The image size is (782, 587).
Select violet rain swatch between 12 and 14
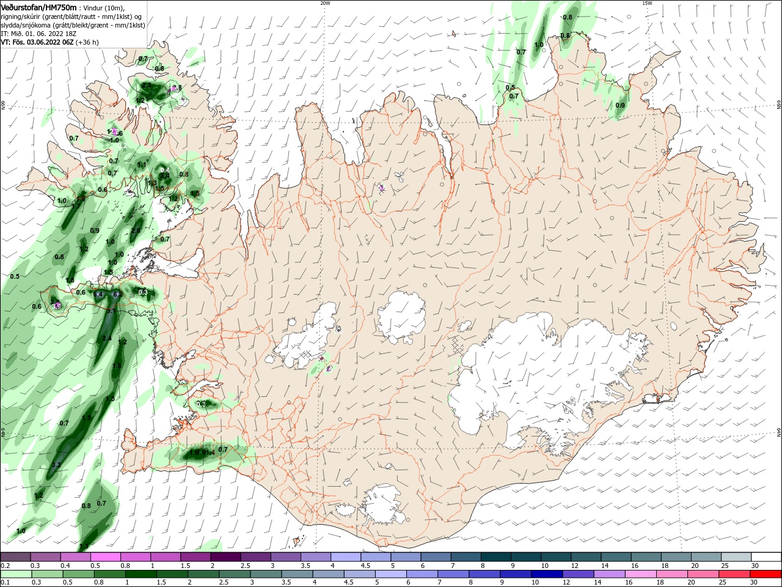tap(578, 574)
